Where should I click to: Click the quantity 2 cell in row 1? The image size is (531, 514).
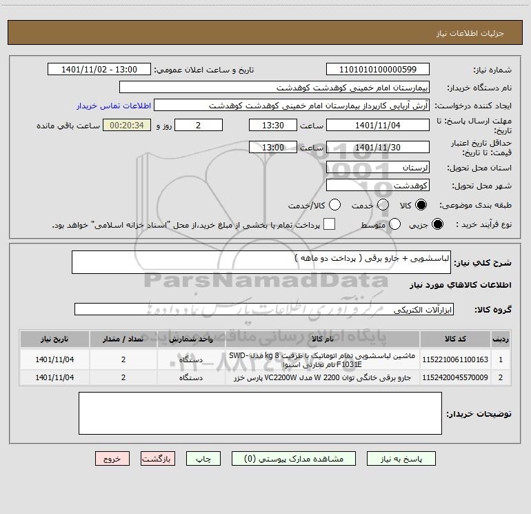point(123,359)
